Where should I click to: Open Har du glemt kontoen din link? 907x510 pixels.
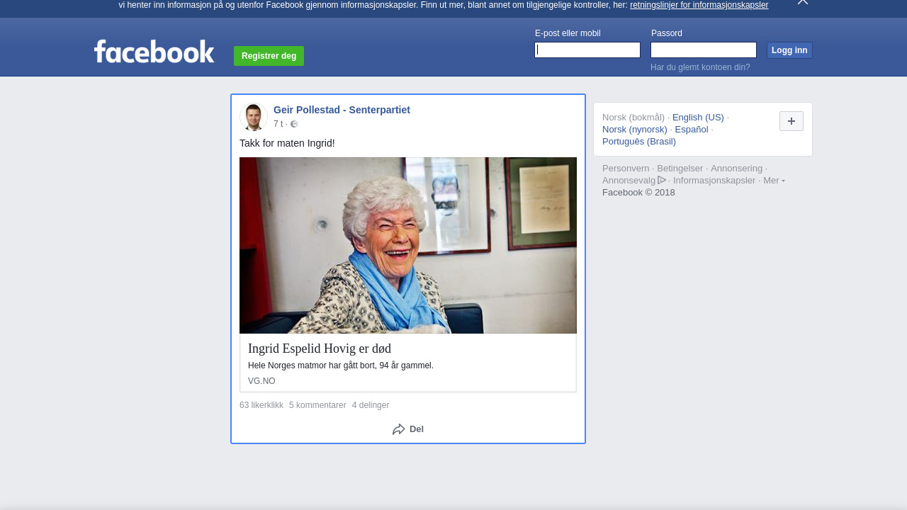tap(700, 67)
